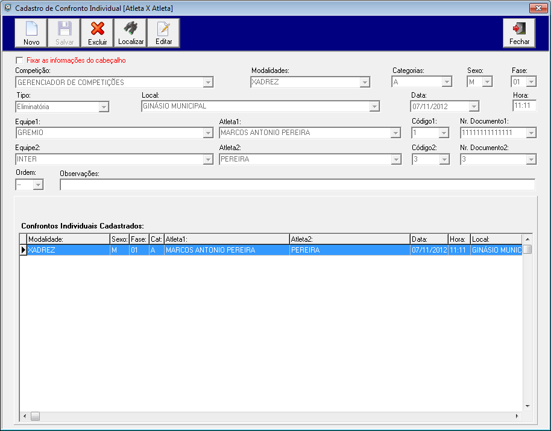Click the 07/11/2012 cell in grid

coord(429,250)
